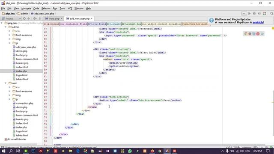Screen dimensions: 274x154
Task: Open in Chrome browser icon in editor
Action: tap(246, 34)
